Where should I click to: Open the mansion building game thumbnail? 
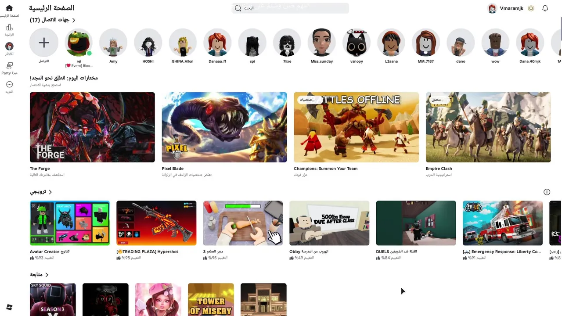[263, 299]
